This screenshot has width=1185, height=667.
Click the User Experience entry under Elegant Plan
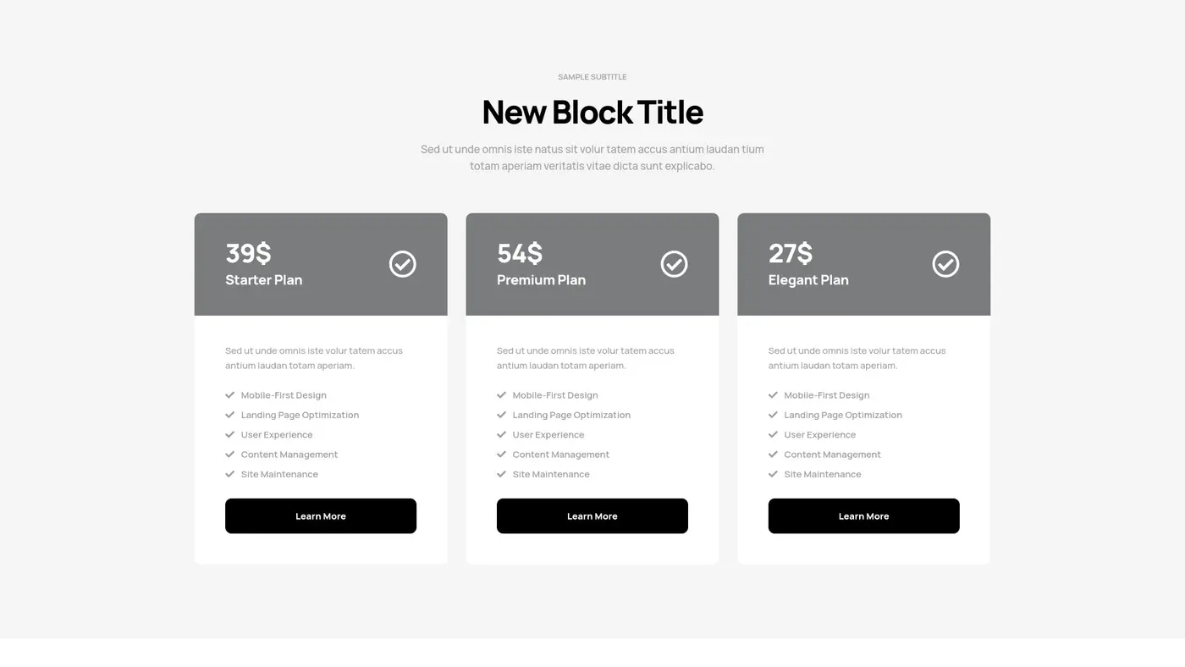tap(819, 434)
